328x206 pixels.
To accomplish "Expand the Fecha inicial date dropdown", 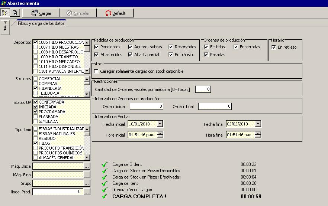I will click(x=160, y=124).
